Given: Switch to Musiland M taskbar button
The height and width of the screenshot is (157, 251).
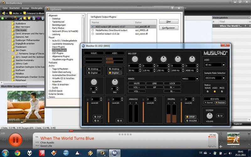Looking at the screenshot, I should point(115,153).
